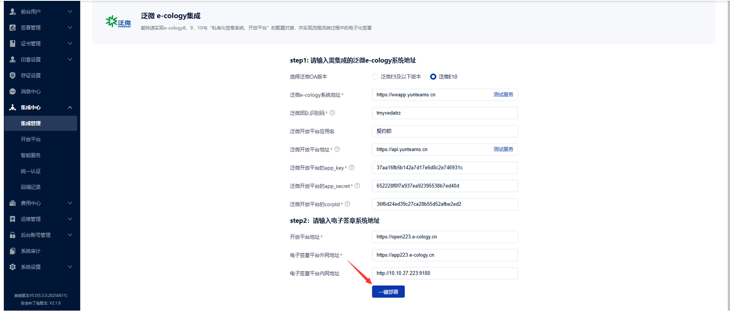Screen dimensions: 730x311
Task: Click the step2 heading text
Action: pos(335,221)
